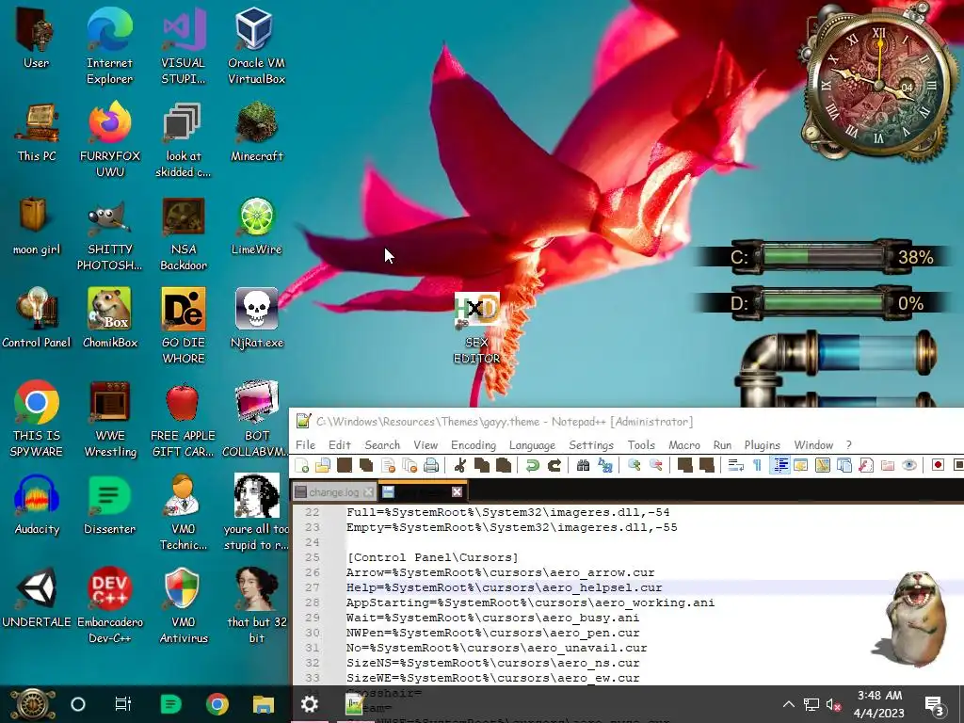This screenshot has height=723, width=964.
Task: Select the Audacity desktop icon
Action: 37,505
